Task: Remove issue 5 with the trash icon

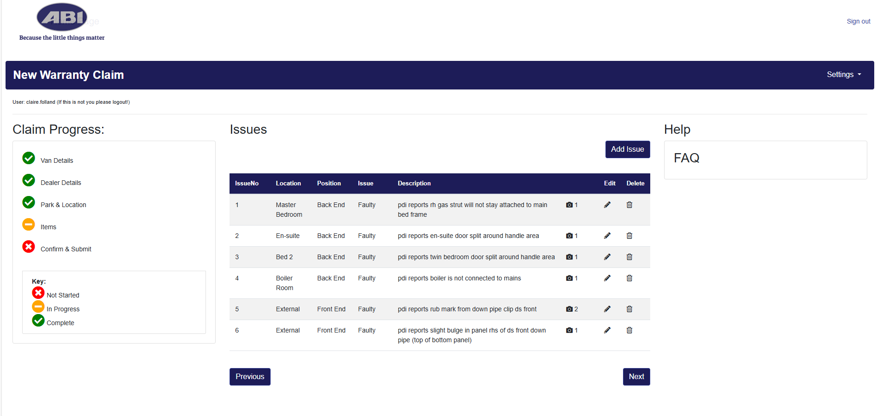Action: click(x=629, y=309)
